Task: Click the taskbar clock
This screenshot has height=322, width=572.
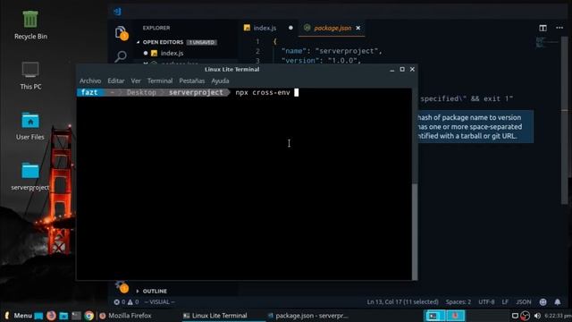Action: click(558, 316)
